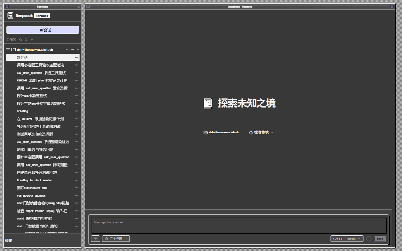Open session 调用 ask_user_question 询问测量

(x=43, y=165)
